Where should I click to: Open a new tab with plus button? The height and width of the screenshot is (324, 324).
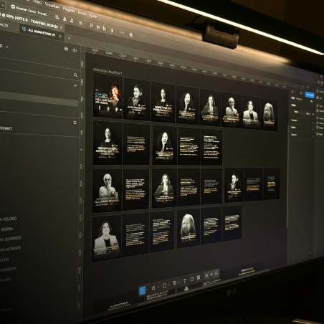(x=69, y=38)
